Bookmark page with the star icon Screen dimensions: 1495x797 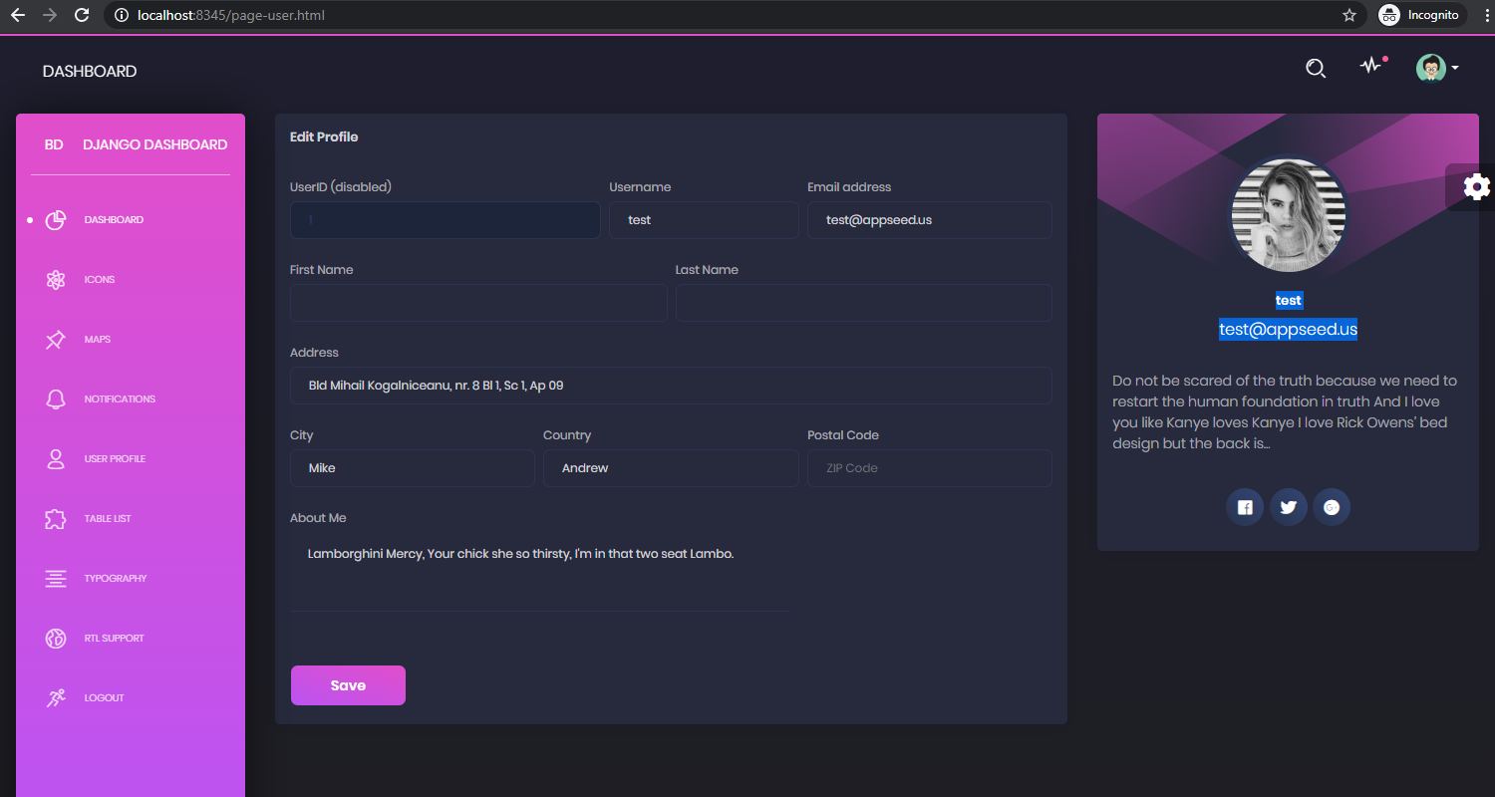click(x=1349, y=15)
